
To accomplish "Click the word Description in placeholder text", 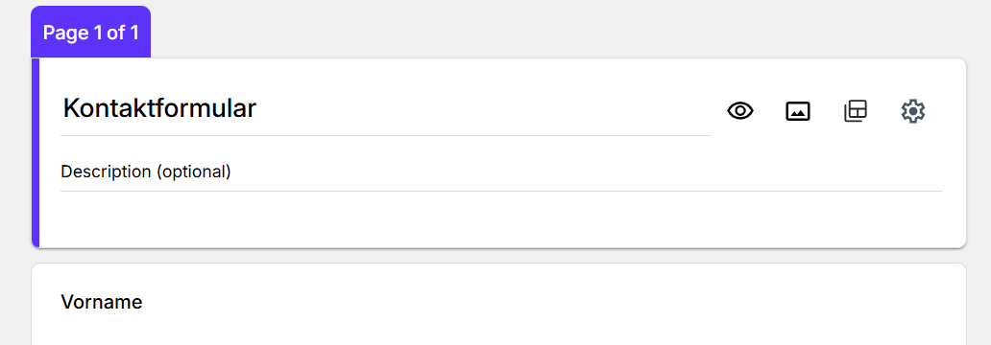I will coord(106,172).
